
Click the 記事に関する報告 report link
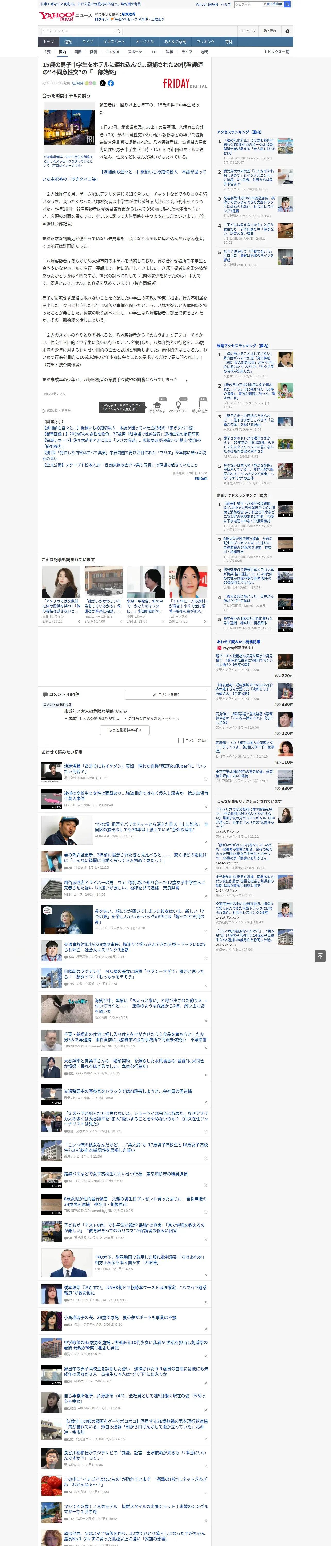pos(56,410)
